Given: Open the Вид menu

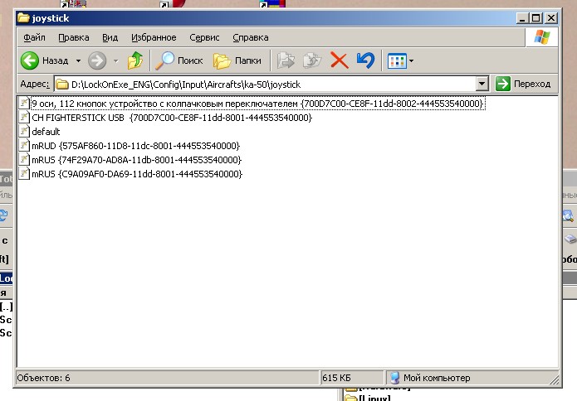Looking at the screenshot, I should 110,37.
